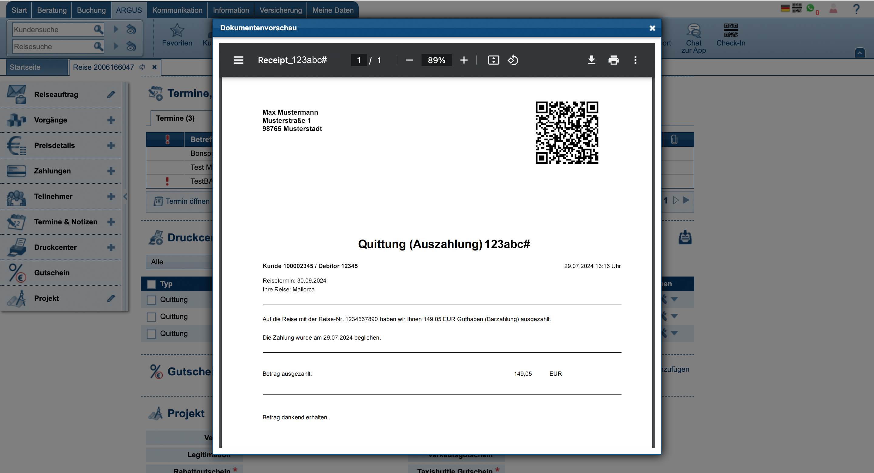Check the first Quittung row
Viewport: 874px width, 473px height.
151,300
